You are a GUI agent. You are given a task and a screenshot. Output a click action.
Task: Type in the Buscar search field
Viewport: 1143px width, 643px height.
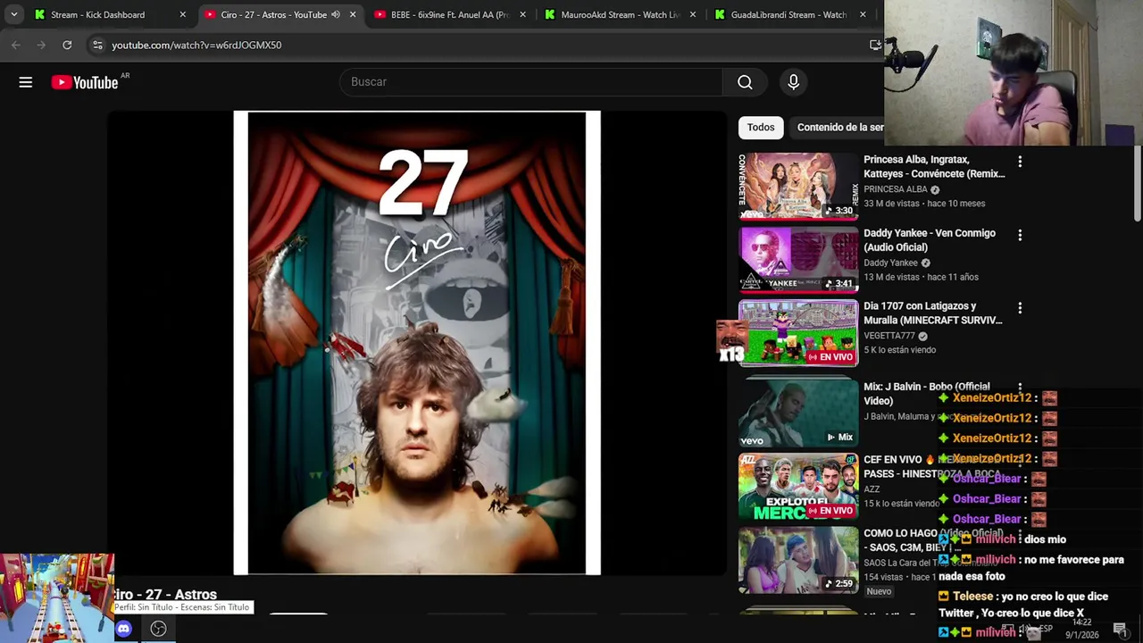[x=531, y=82]
